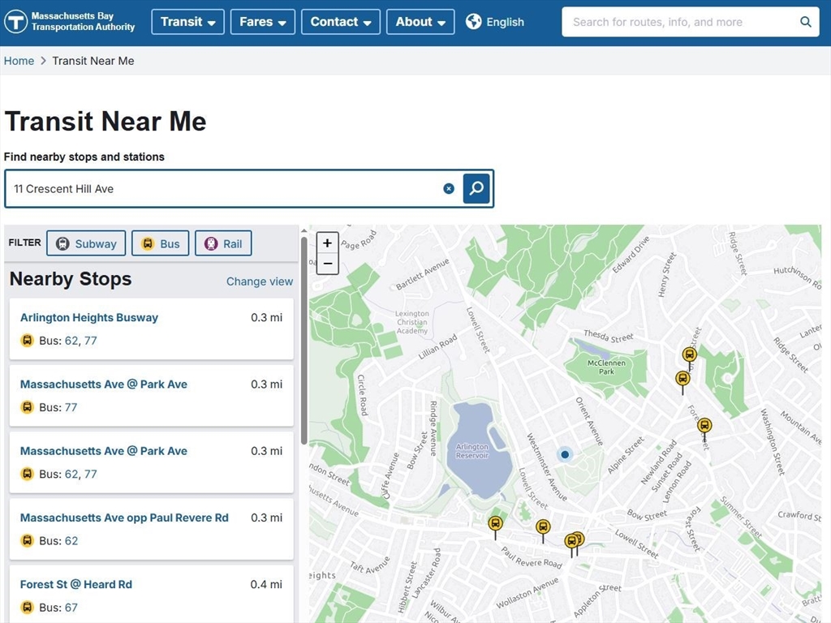The width and height of the screenshot is (831, 623).
Task: Click the MBTA T logo icon
Action: coord(15,22)
